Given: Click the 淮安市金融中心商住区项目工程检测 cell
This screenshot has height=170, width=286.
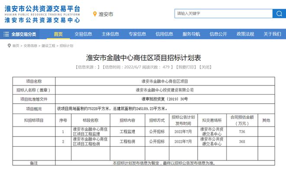Looking at the screenshot, I should coord(91,141).
